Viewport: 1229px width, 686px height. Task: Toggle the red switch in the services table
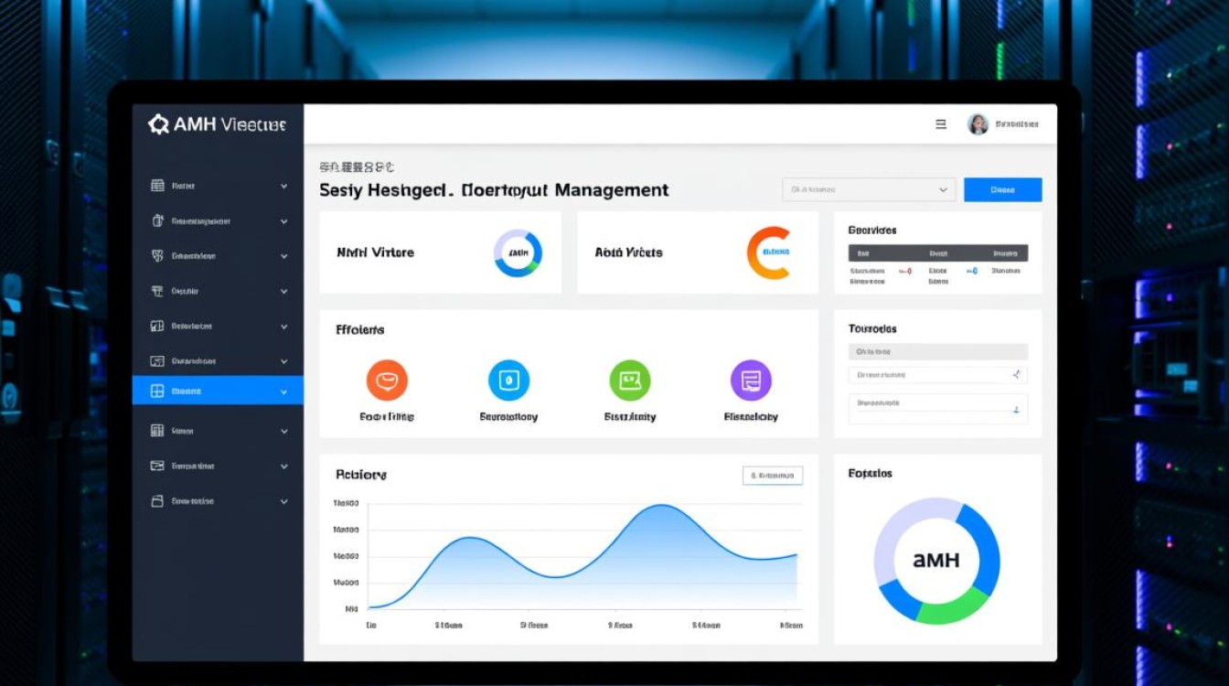point(904,271)
